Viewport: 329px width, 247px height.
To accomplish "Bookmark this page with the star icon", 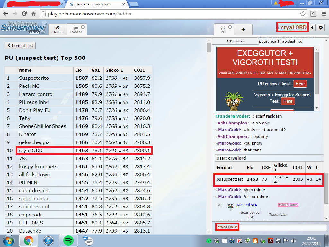I will tap(303, 14).
